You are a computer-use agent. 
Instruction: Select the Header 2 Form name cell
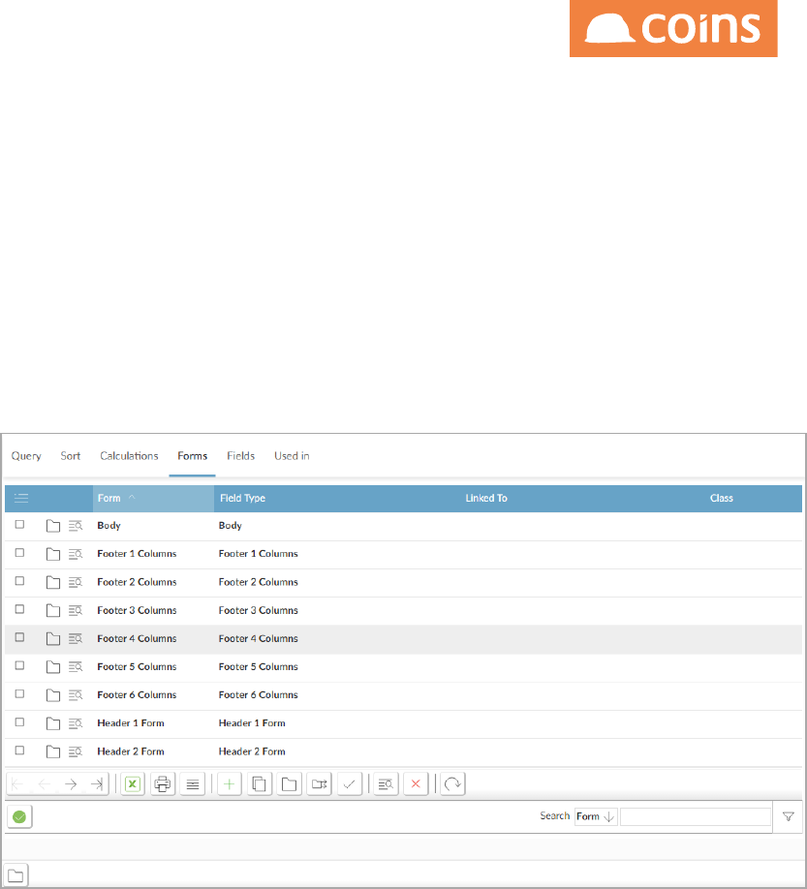131,751
